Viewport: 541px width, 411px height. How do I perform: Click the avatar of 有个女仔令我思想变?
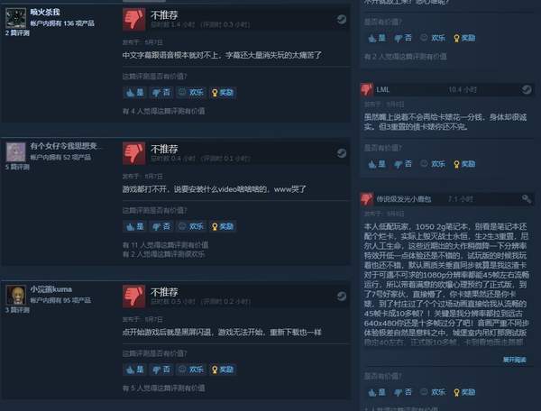pyautogui.click(x=16, y=152)
